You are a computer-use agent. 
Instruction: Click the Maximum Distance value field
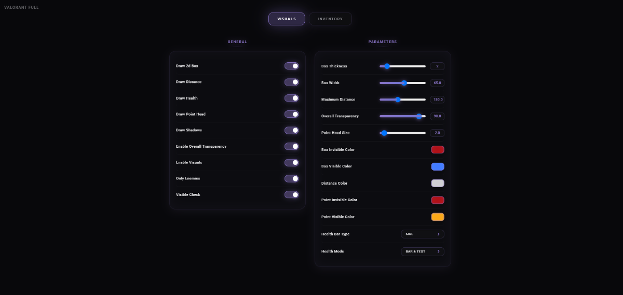tap(437, 100)
